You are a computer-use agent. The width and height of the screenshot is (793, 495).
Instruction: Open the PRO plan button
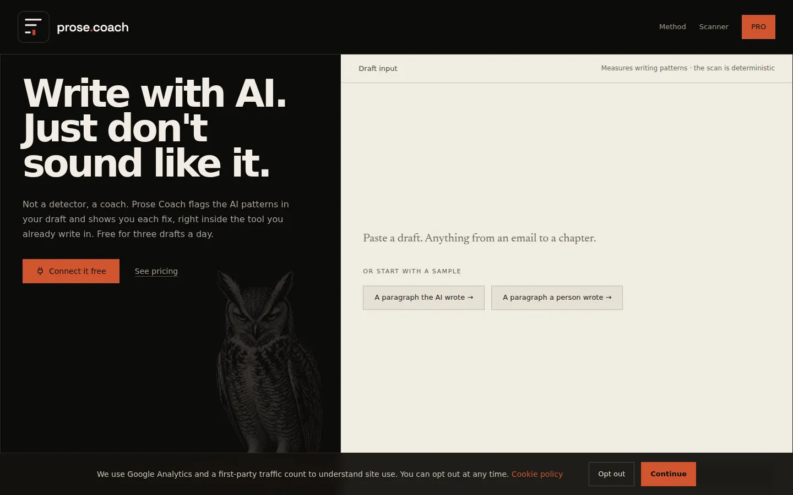coord(758,27)
